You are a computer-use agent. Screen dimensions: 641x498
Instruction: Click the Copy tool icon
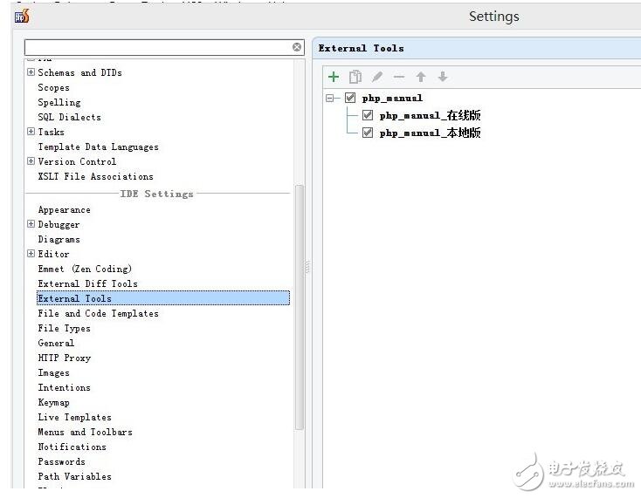(355, 77)
